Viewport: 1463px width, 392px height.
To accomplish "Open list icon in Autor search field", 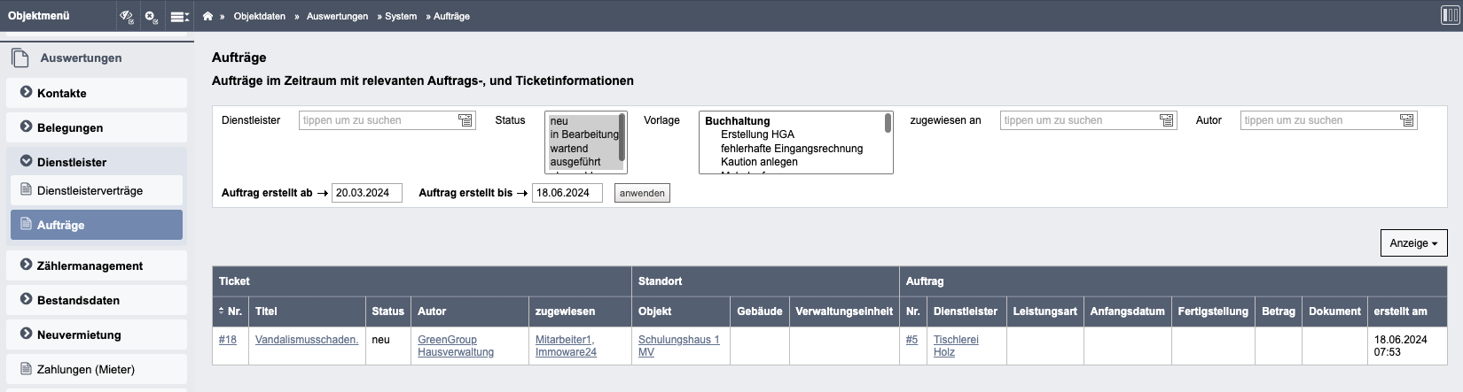I will [1406, 120].
